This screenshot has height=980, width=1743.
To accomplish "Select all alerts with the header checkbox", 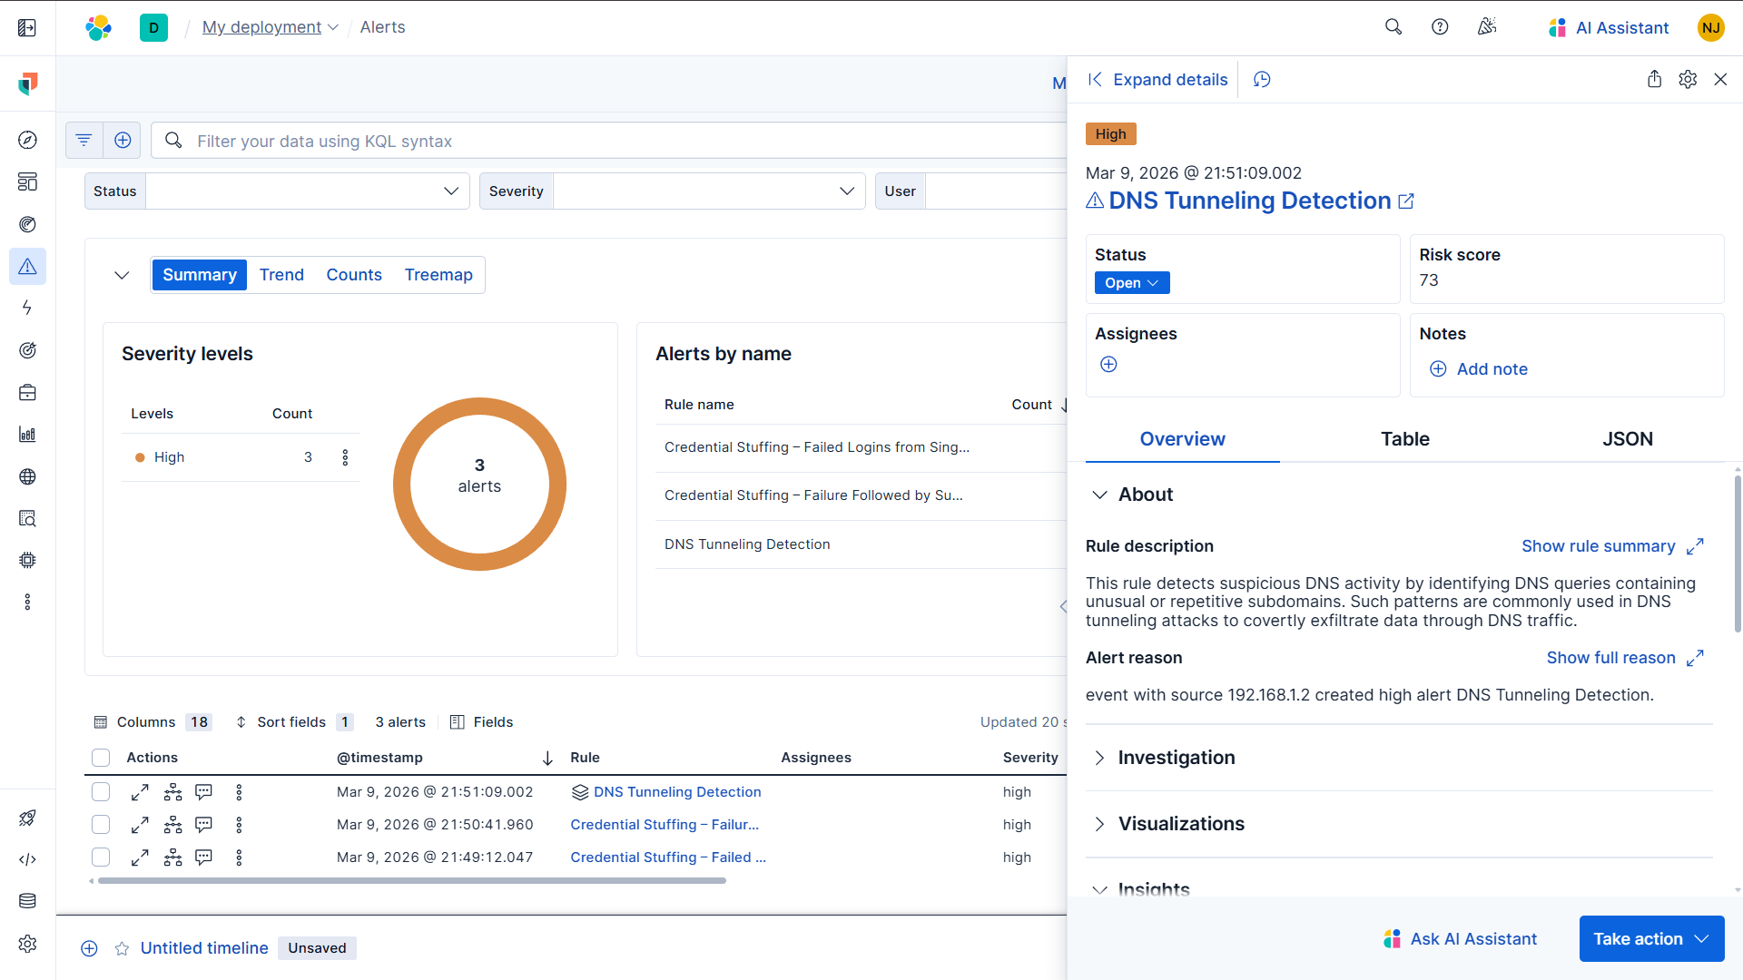I will (x=101, y=758).
